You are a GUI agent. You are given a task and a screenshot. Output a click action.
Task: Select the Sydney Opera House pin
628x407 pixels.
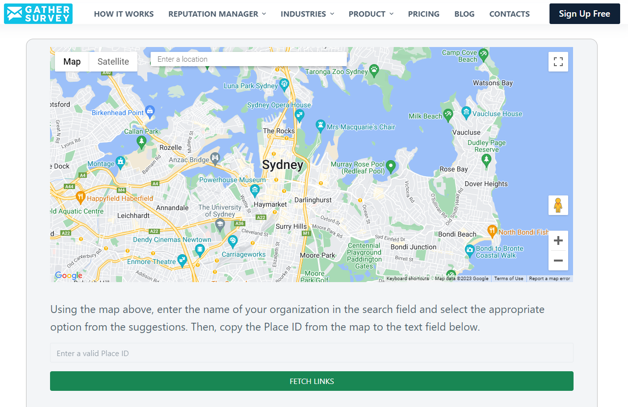point(299,115)
